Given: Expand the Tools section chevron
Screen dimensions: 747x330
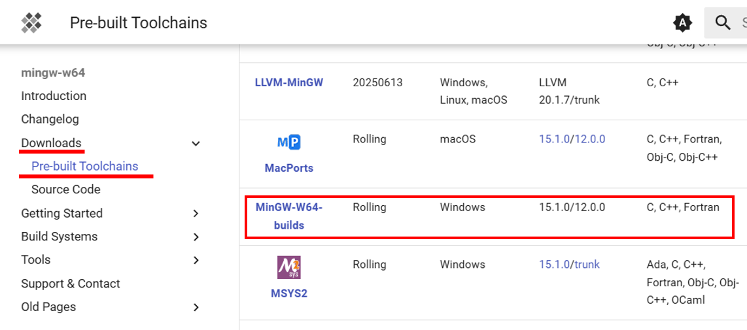Looking at the screenshot, I should tap(196, 260).
